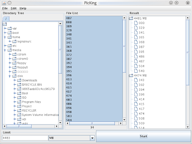192x144 pixels.
Task: Open the File menu
Action: [x=5, y=8]
